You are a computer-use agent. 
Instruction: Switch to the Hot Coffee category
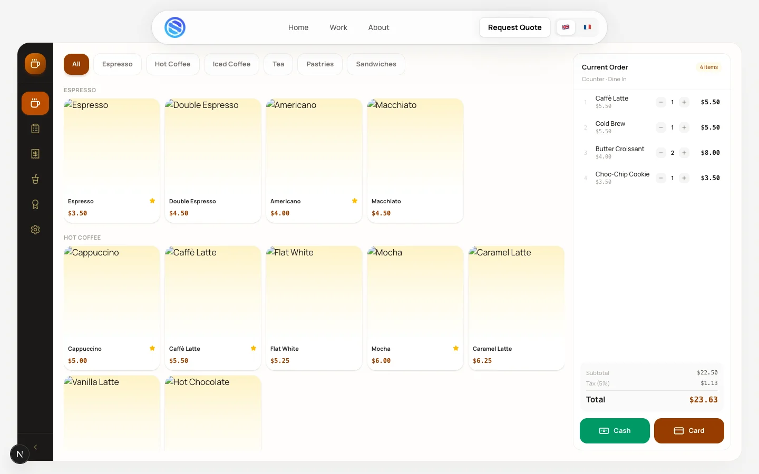coord(172,64)
